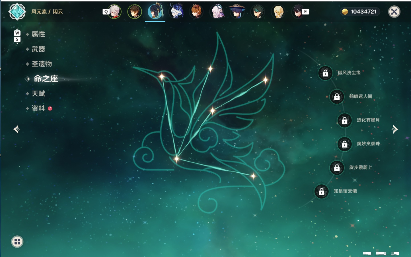The width and height of the screenshot is (411, 257).
Task: Select the blonde-haired character avatar
Action: coord(278,12)
